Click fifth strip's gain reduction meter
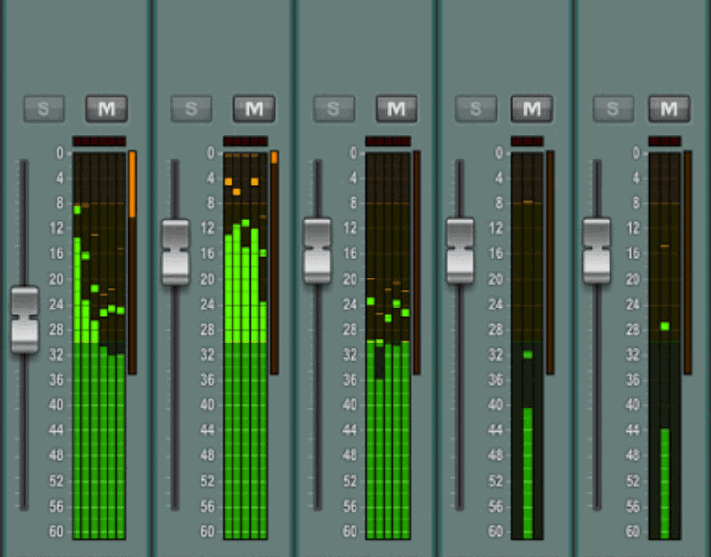 [x=688, y=263]
